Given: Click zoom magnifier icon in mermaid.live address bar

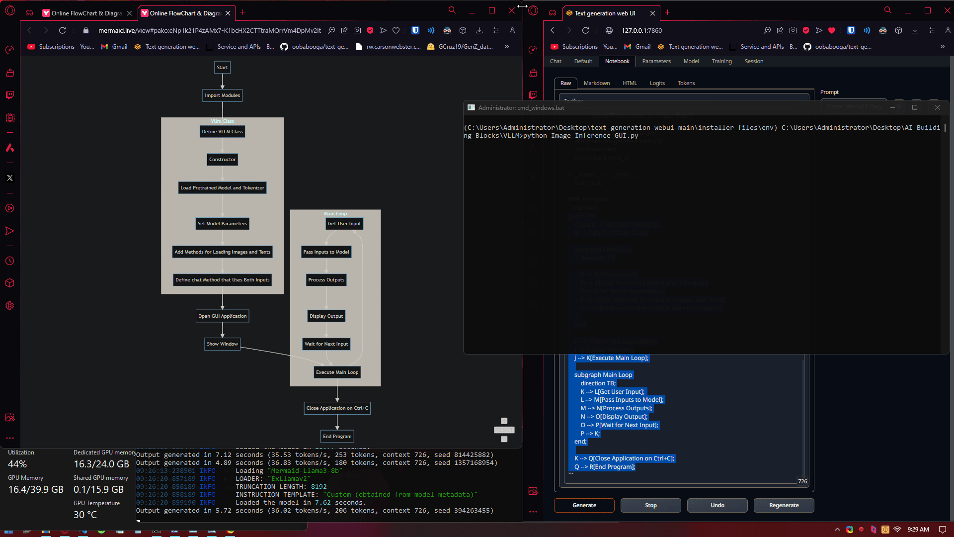Looking at the screenshot, I should 331,30.
